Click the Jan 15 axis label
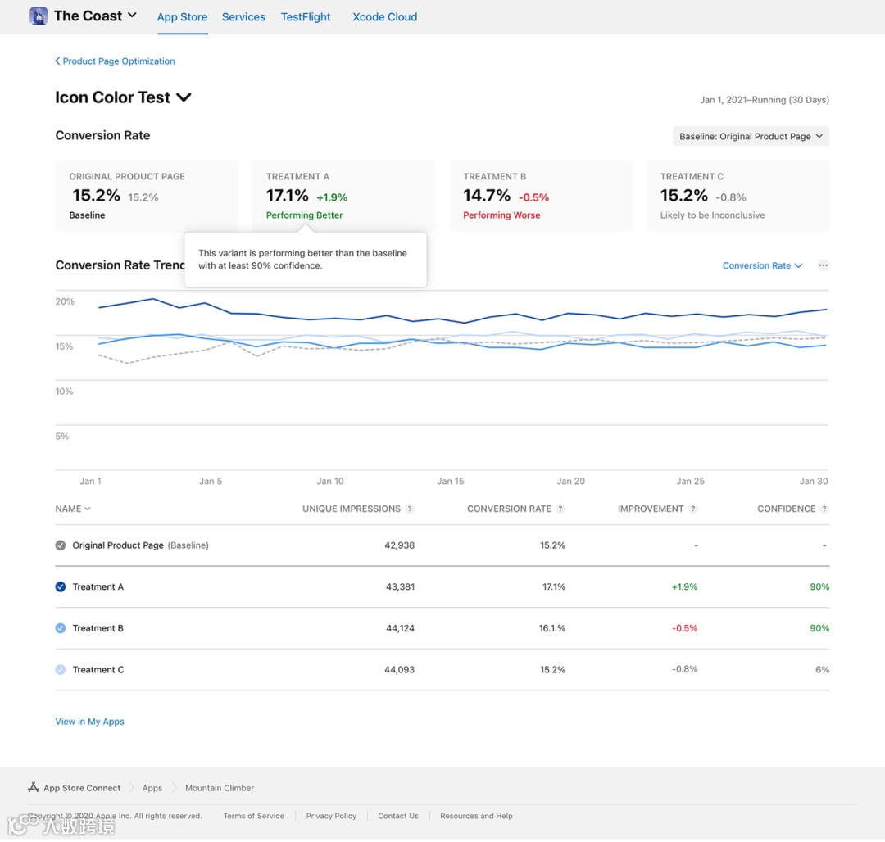Viewport: 885px width, 842px height. 451,481
